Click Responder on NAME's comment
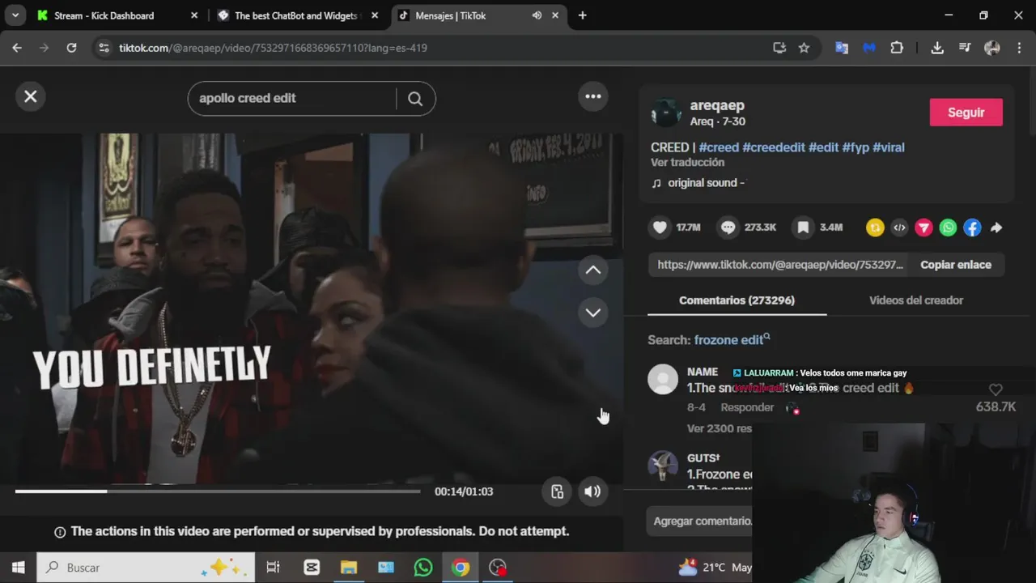 click(x=747, y=407)
